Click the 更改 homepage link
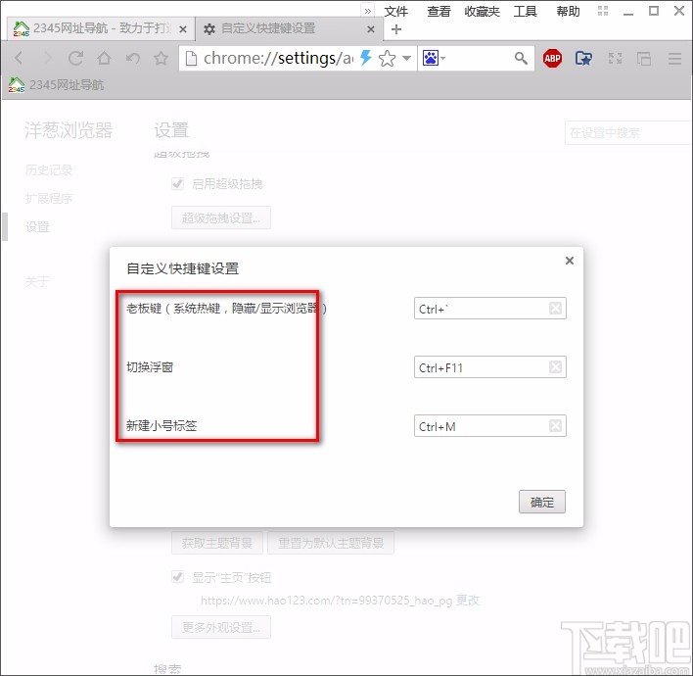 468,601
